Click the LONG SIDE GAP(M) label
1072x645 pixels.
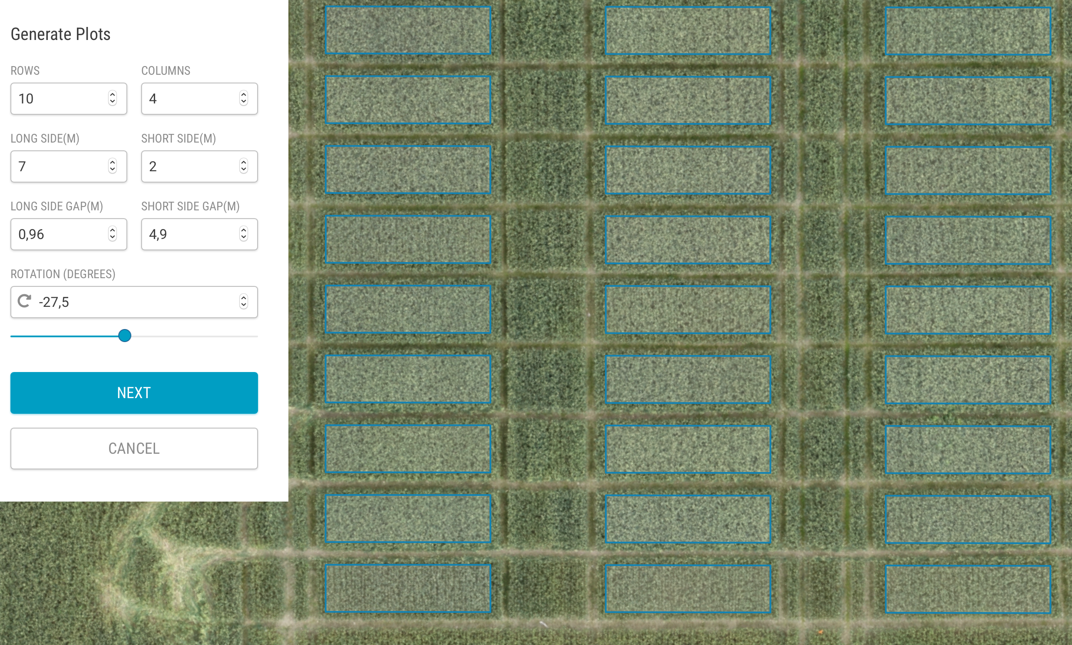point(57,206)
